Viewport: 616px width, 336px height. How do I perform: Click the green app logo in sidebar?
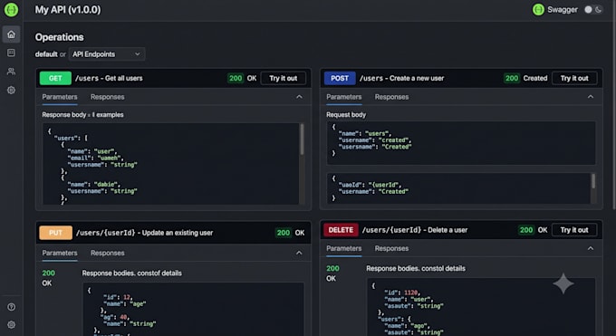(11, 9)
